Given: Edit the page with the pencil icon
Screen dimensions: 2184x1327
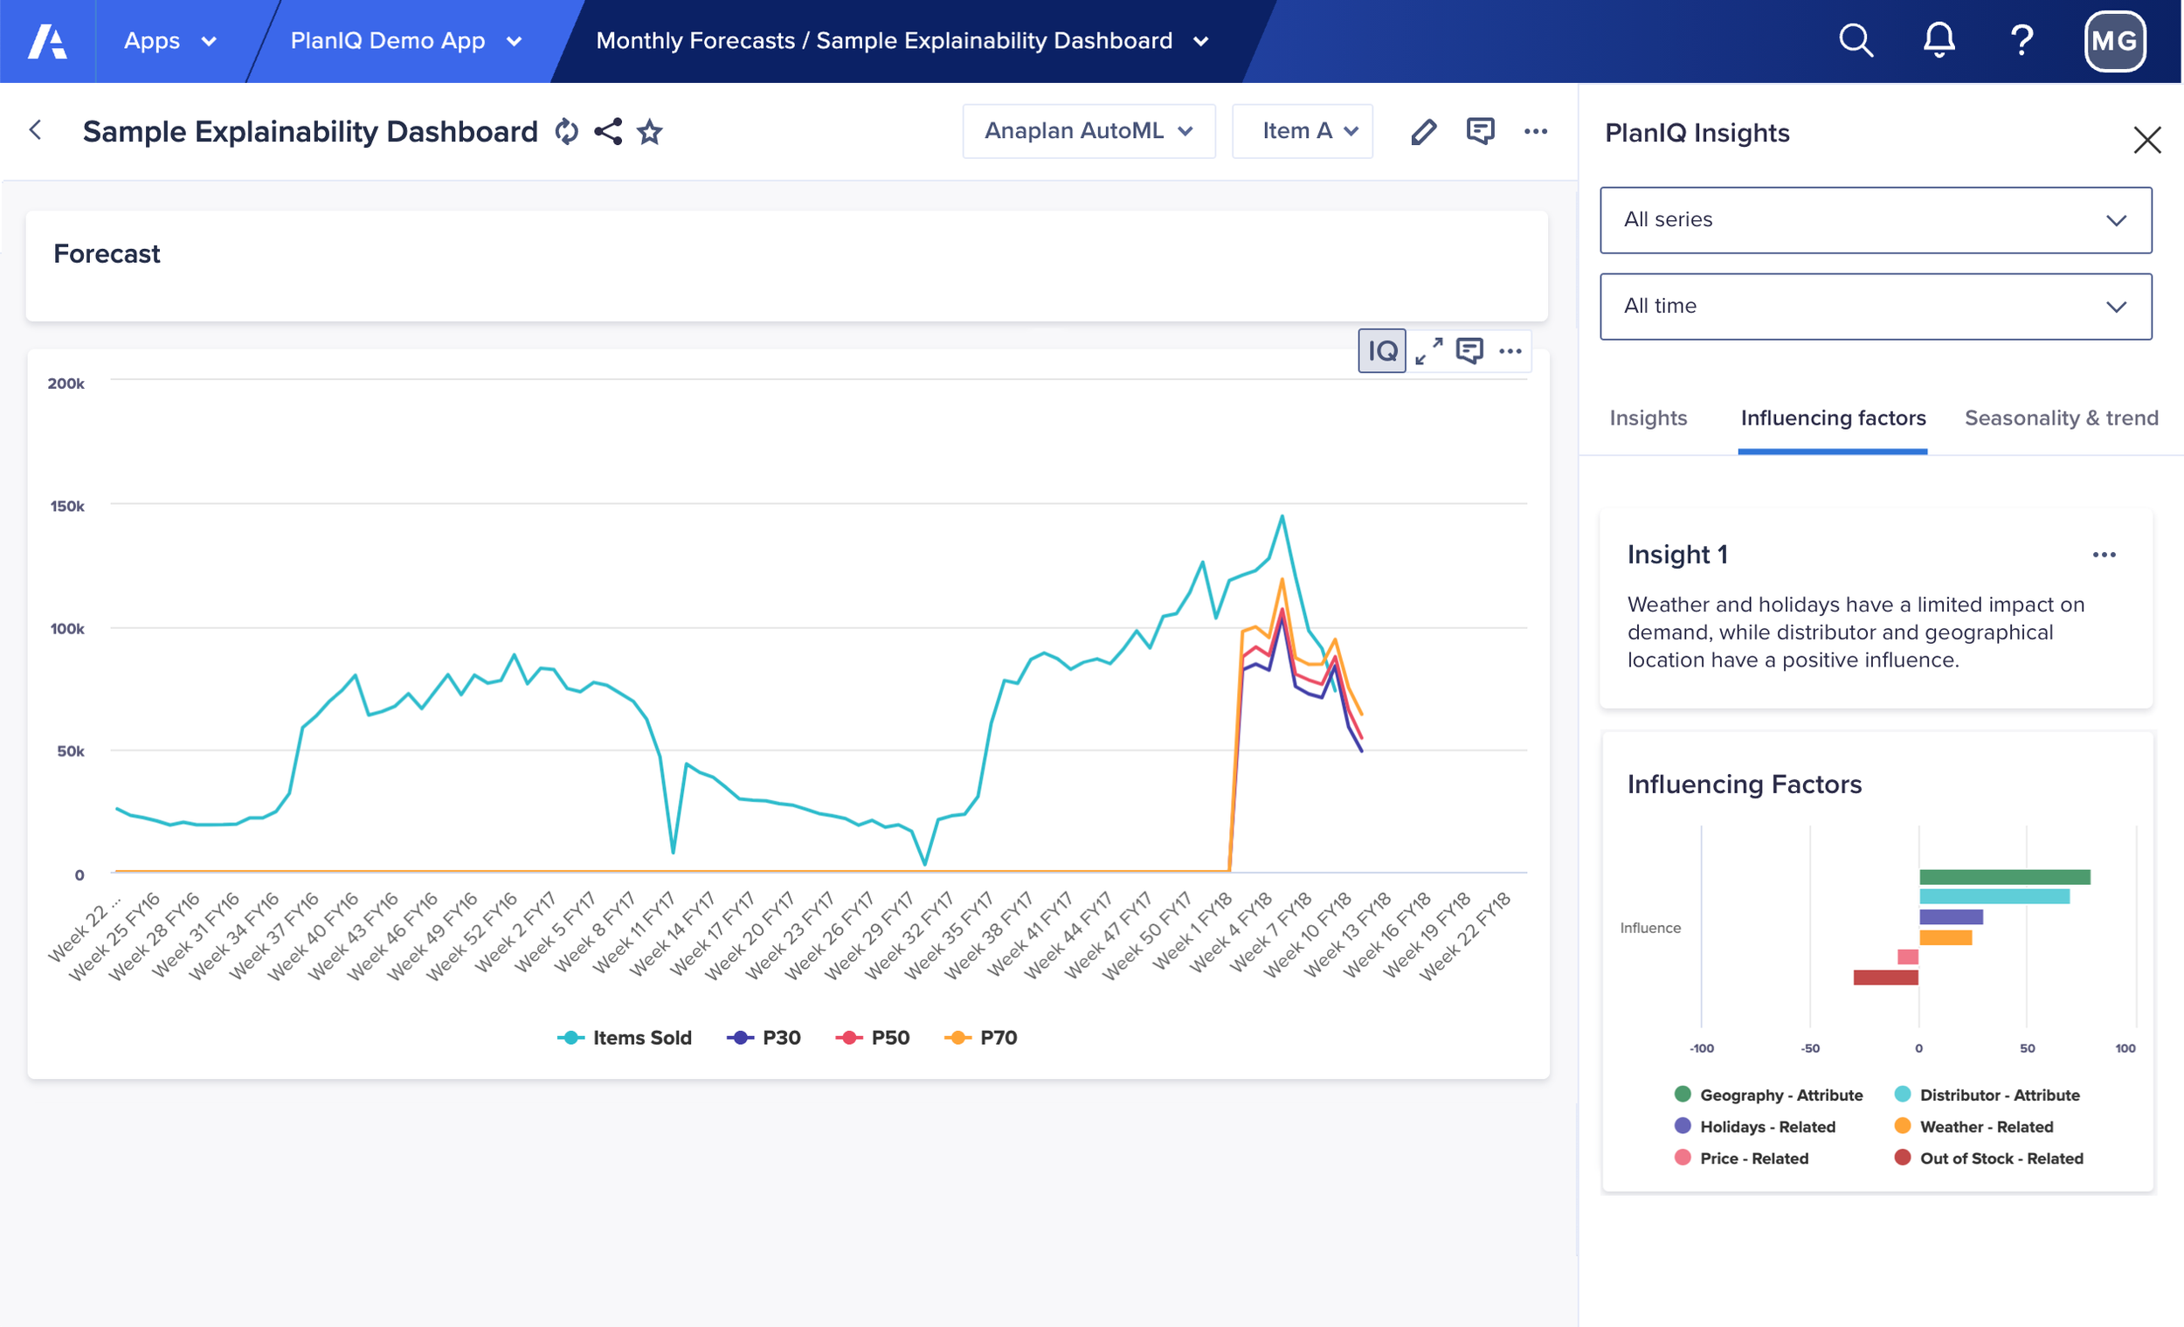Looking at the screenshot, I should pyautogui.click(x=1422, y=132).
